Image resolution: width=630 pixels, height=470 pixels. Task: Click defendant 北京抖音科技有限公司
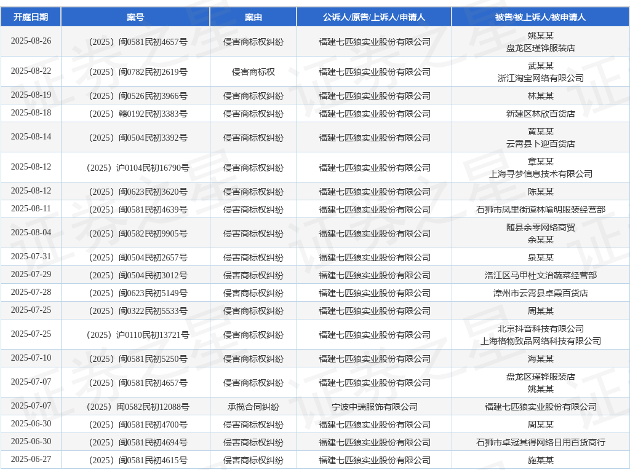pos(540,329)
